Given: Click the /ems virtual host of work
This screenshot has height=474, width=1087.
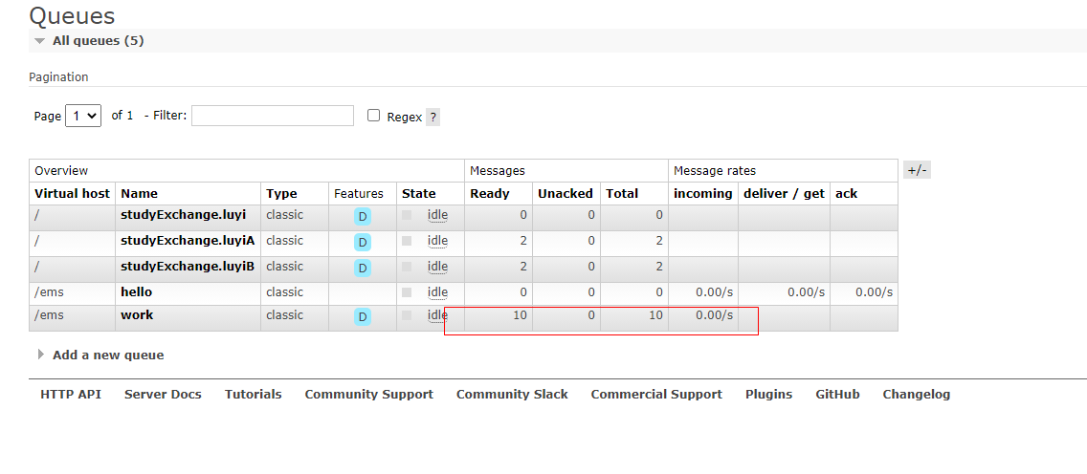Looking at the screenshot, I should pos(49,314).
